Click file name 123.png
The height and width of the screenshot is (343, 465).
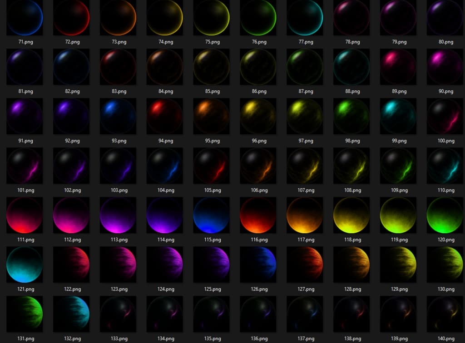(x=119, y=289)
